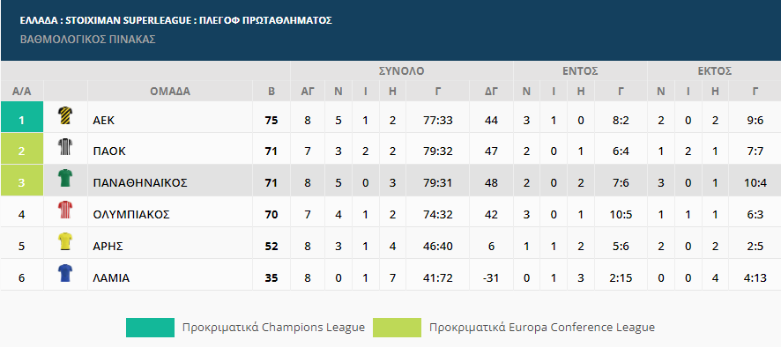Viewport: 781px width, 347px height.
Task: Select the ΟΛΥΜΠΙΑΚΟΣ team name
Action: [x=131, y=215]
